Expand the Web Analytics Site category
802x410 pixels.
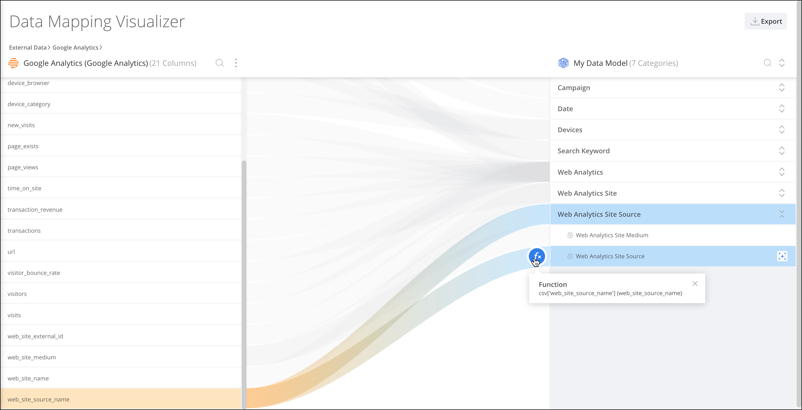(x=782, y=193)
